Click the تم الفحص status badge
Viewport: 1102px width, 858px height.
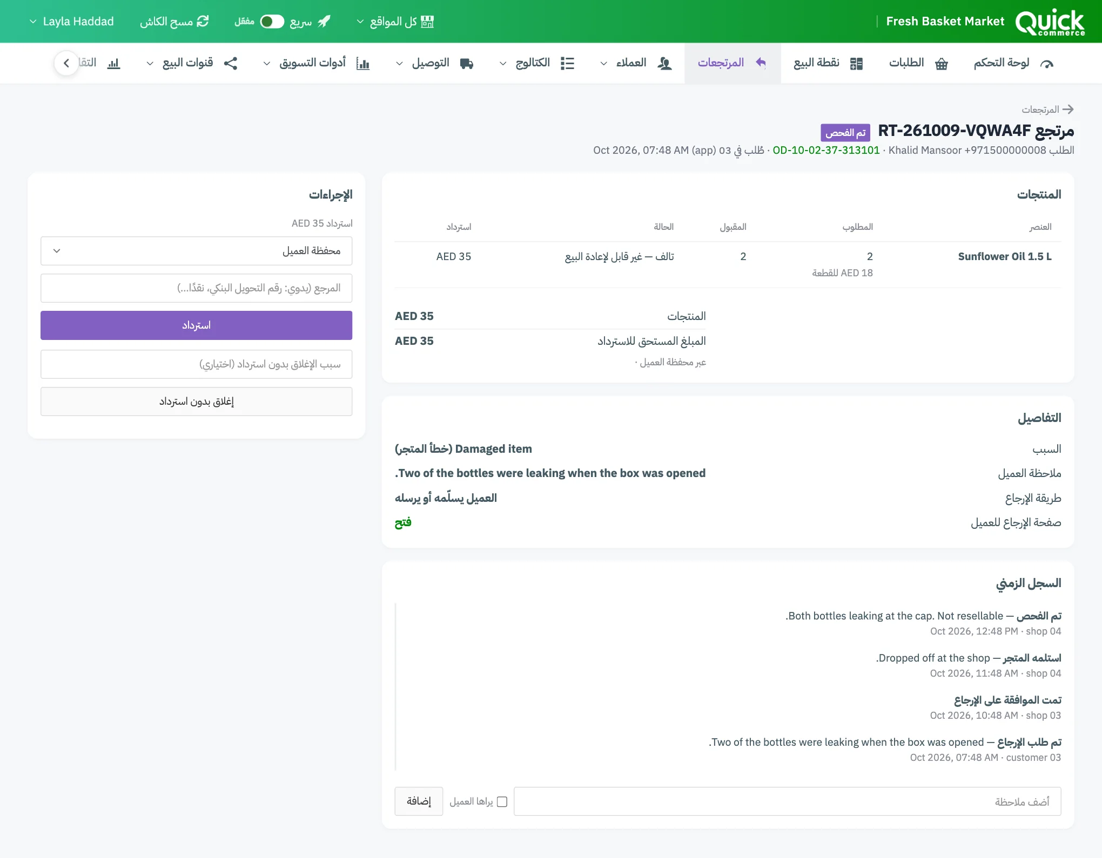pos(845,133)
